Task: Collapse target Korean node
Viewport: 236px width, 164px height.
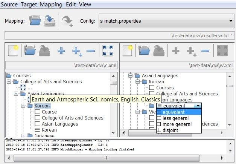Action: pyautogui.click(x=137, y=82)
